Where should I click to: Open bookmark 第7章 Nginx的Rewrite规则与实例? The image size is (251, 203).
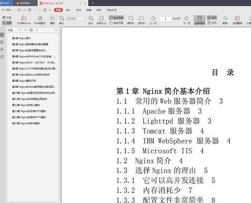[31, 75]
